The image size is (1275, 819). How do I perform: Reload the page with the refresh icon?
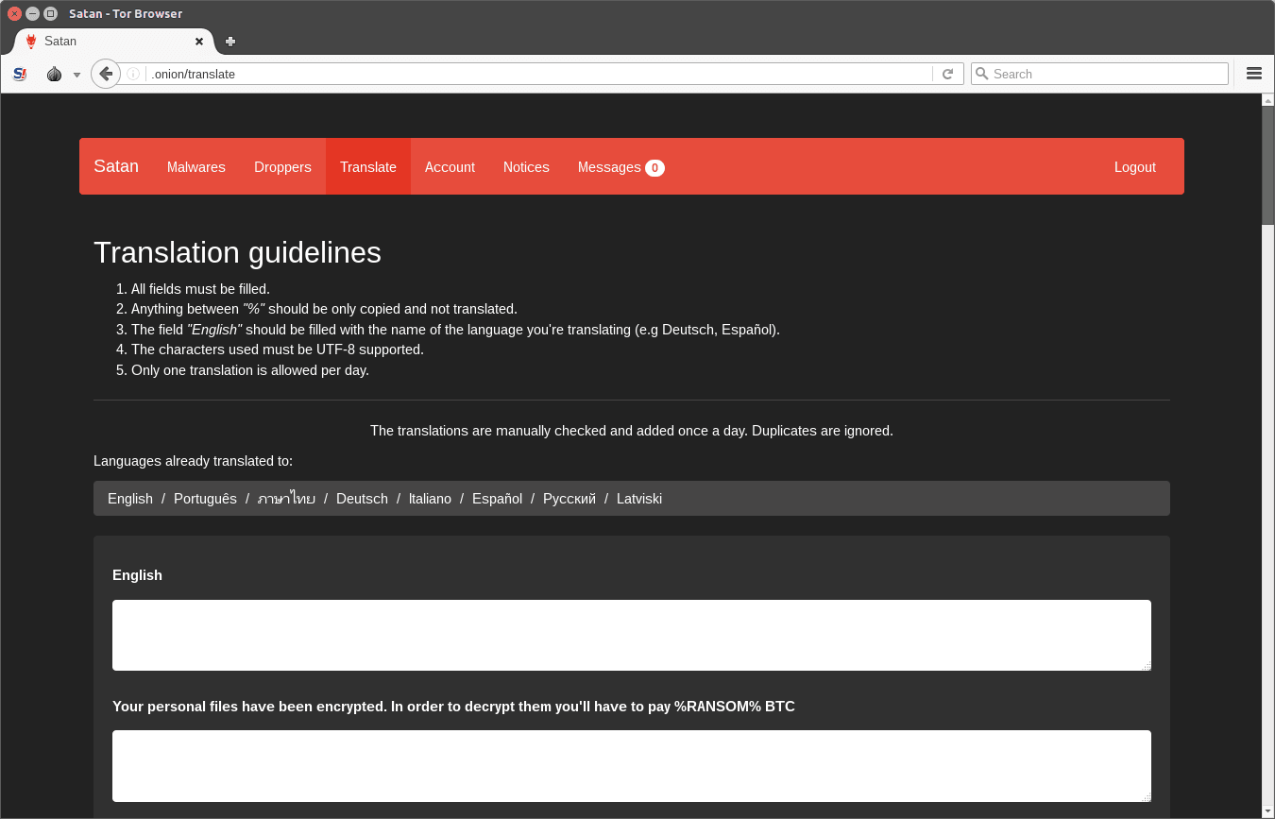pyautogui.click(x=948, y=74)
